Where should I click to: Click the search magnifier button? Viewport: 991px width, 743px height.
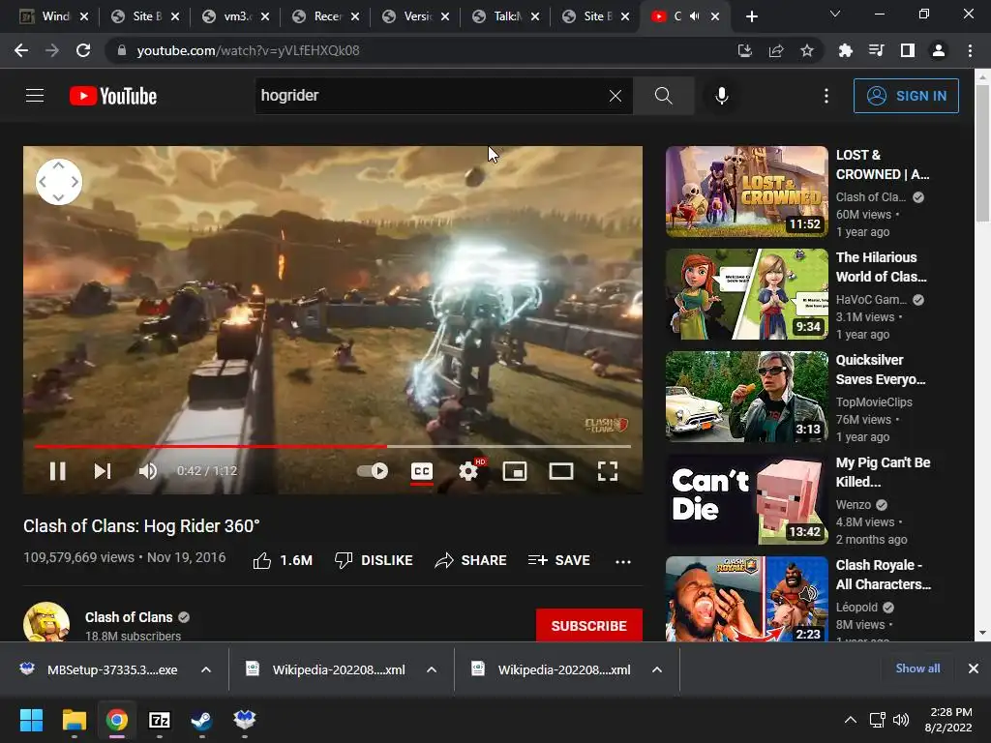[664, 96]
